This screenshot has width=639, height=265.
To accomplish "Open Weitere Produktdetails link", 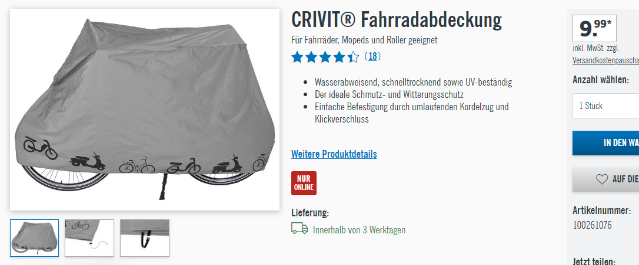I will tap(334, 154).
